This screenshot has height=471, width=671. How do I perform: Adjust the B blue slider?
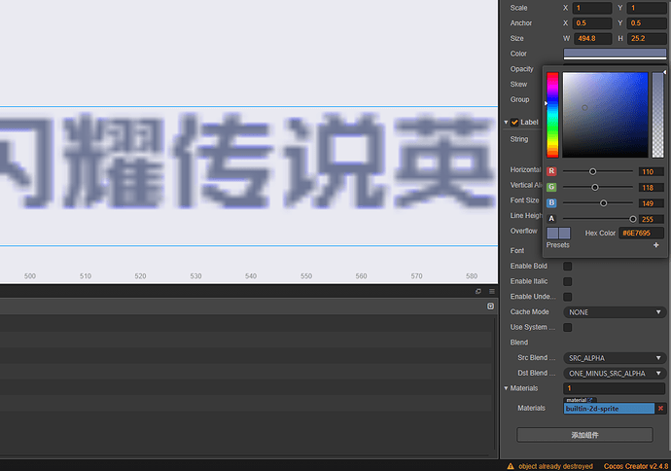[x=598, y=203]
